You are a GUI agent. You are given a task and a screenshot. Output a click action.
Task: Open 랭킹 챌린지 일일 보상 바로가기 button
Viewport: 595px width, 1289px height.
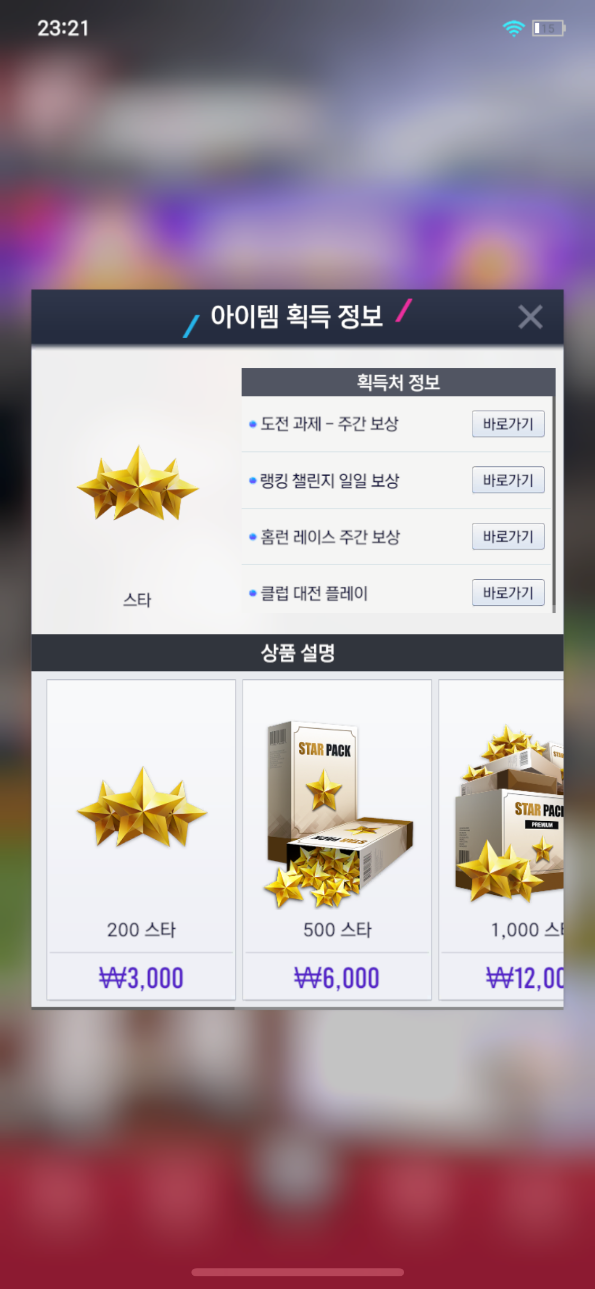tap(508, 480)
